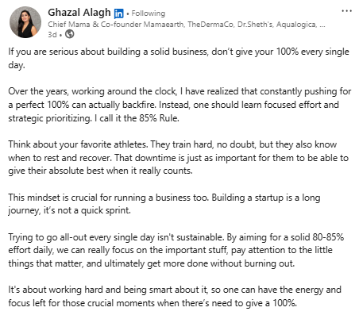Open the three-dot post options menu
359x315 pixels.
pos(346,11)
